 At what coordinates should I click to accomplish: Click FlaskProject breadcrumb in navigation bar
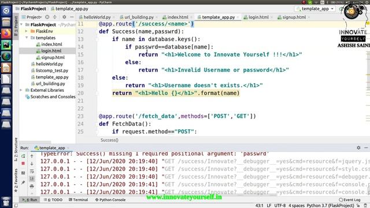coord(31,9)
